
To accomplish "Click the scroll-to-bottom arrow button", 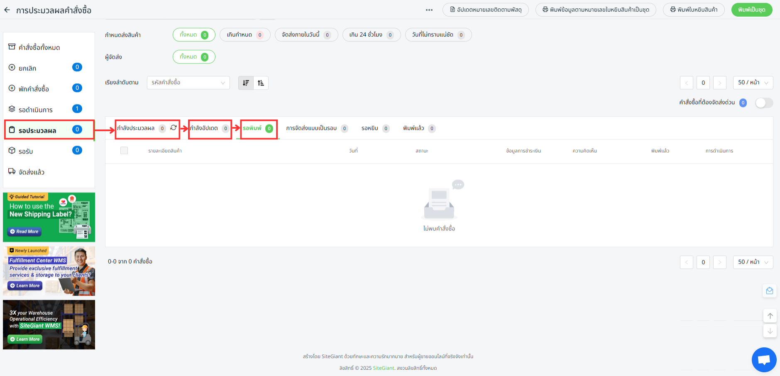I will pos(770,331).
